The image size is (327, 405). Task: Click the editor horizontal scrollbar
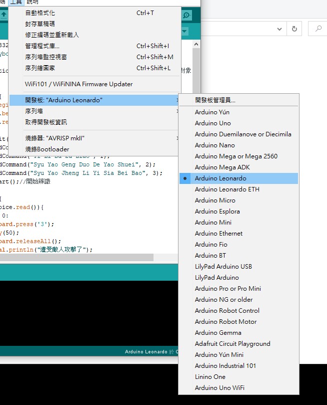(76, 257)
